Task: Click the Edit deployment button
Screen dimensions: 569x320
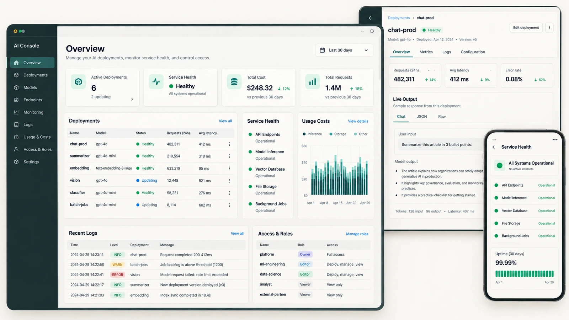Action: click(526, 27)
